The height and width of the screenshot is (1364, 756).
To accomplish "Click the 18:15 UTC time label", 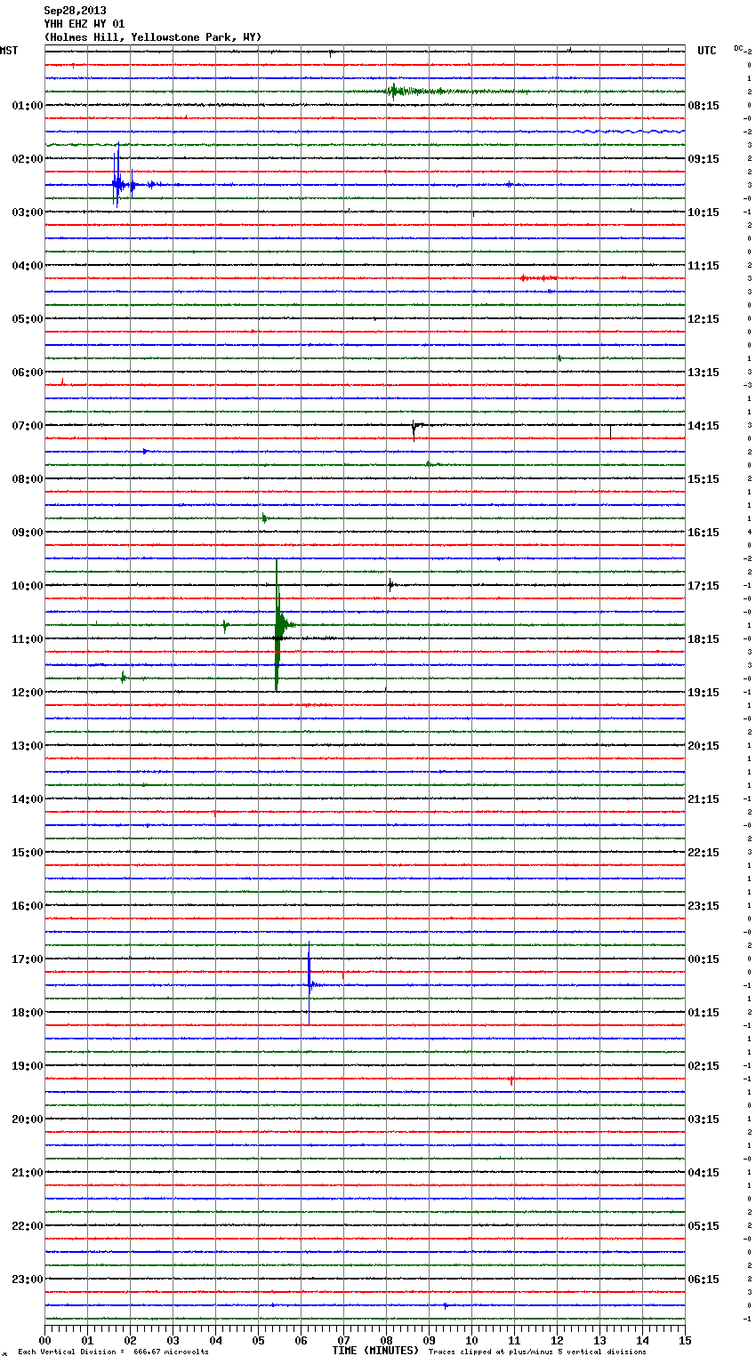I will pyautogui.click(x=704, y=639).
